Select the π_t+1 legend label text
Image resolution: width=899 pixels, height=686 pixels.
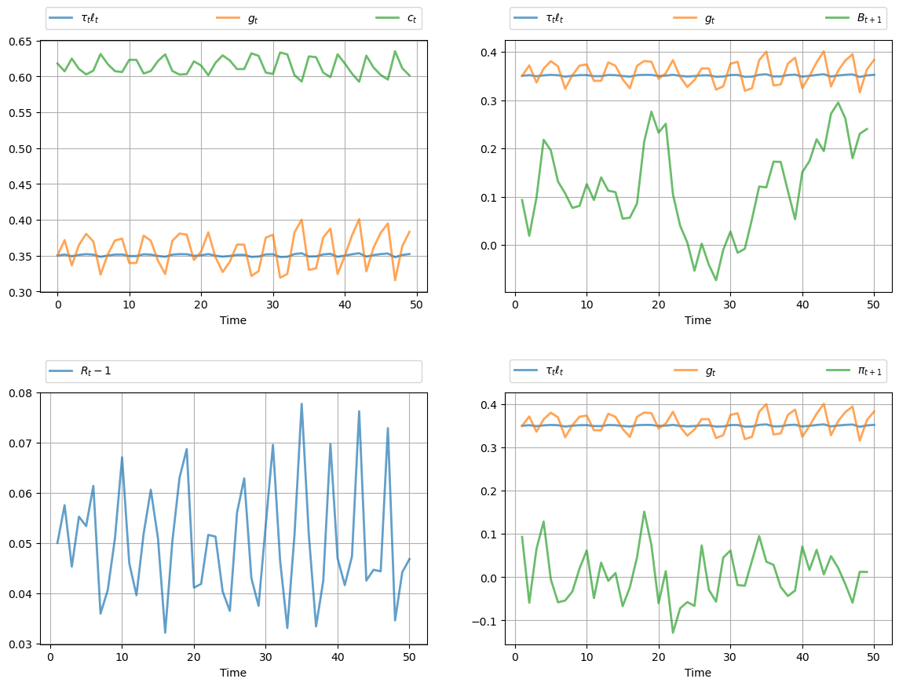point(870,370)
